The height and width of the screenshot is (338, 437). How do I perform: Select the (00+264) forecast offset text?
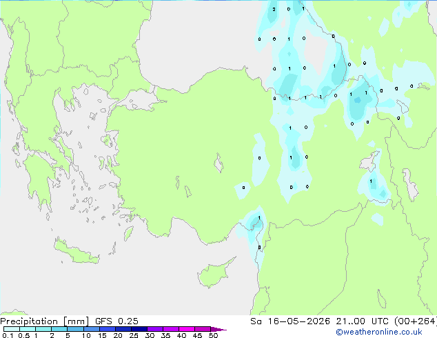pyautogui.click(x=415, y=321)
